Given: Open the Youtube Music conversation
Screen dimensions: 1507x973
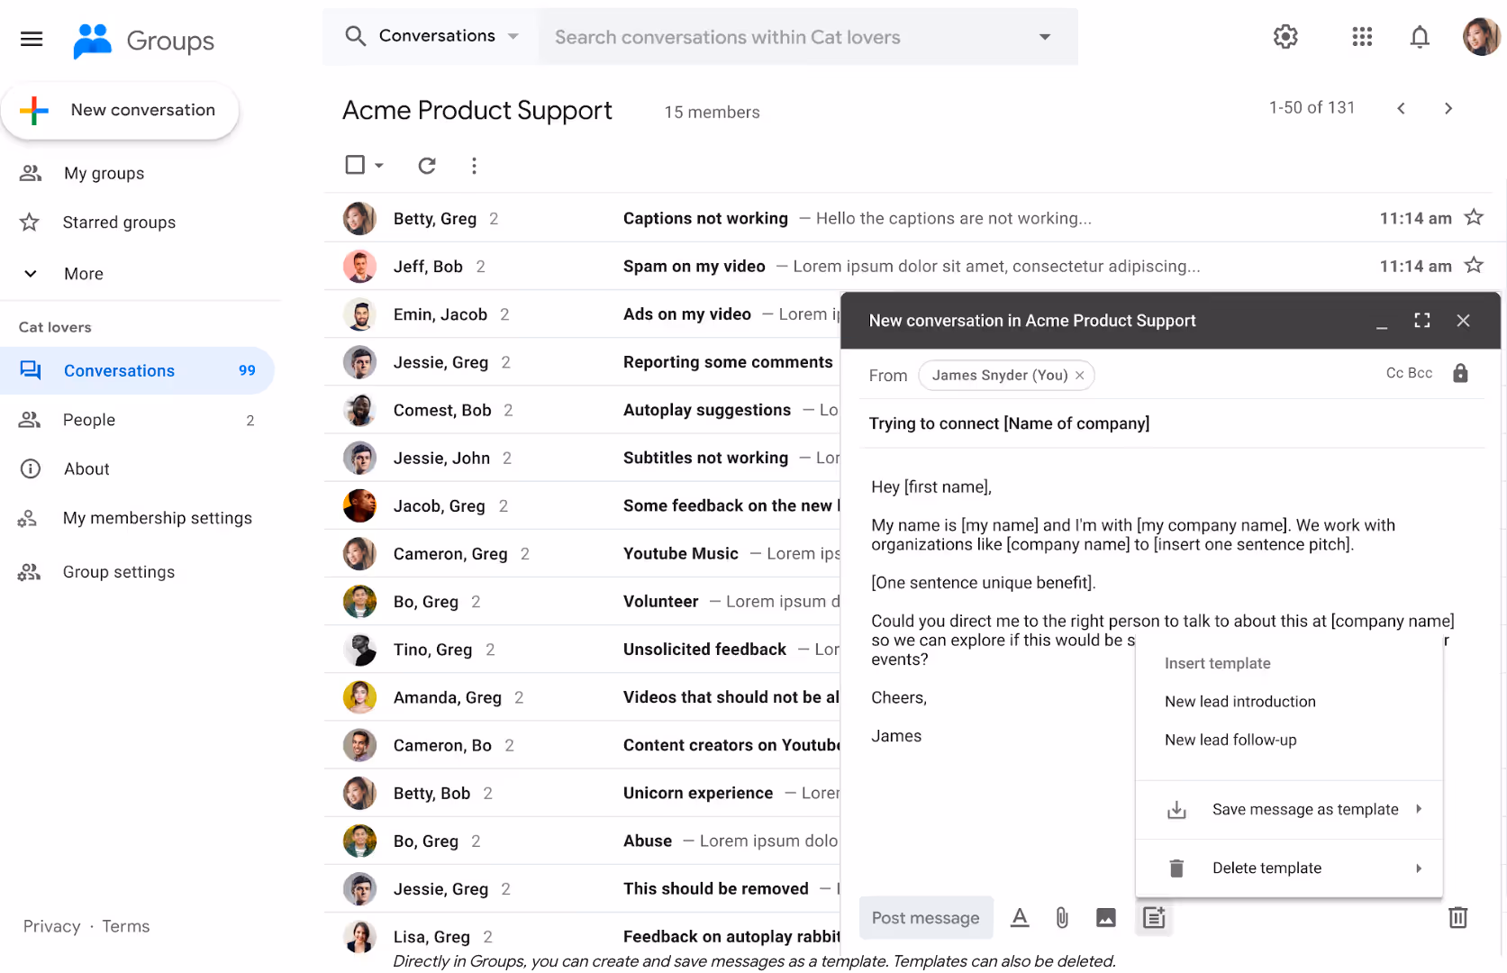Looking at the screenshot, I should point(582,553).
